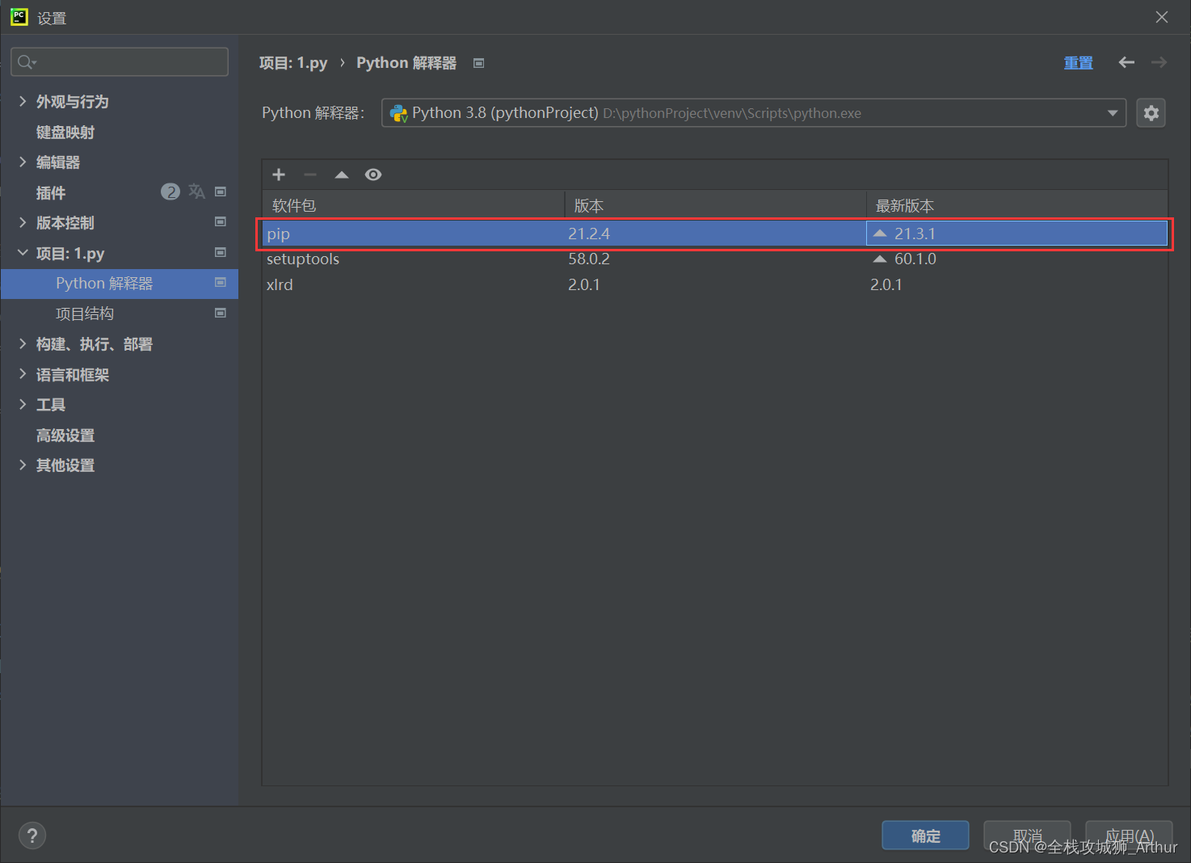Click the add package plus icon
Image resolution: width=1191 pixels, height=863 pixels.
[x=279, y=175]
